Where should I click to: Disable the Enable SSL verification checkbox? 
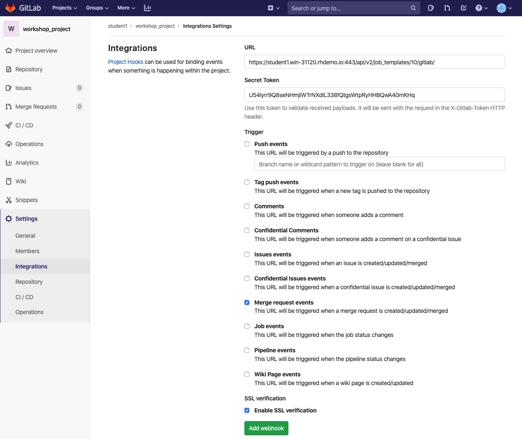click(247, 410)
